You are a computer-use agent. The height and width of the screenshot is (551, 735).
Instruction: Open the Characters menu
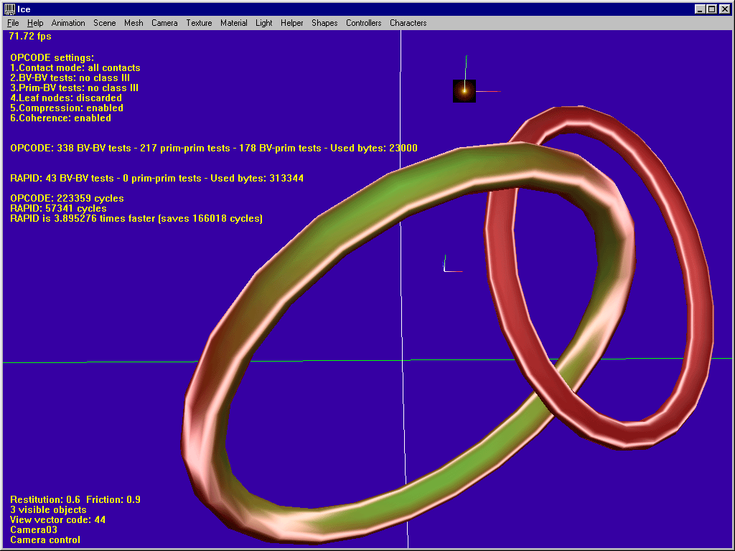coord(408,23)
